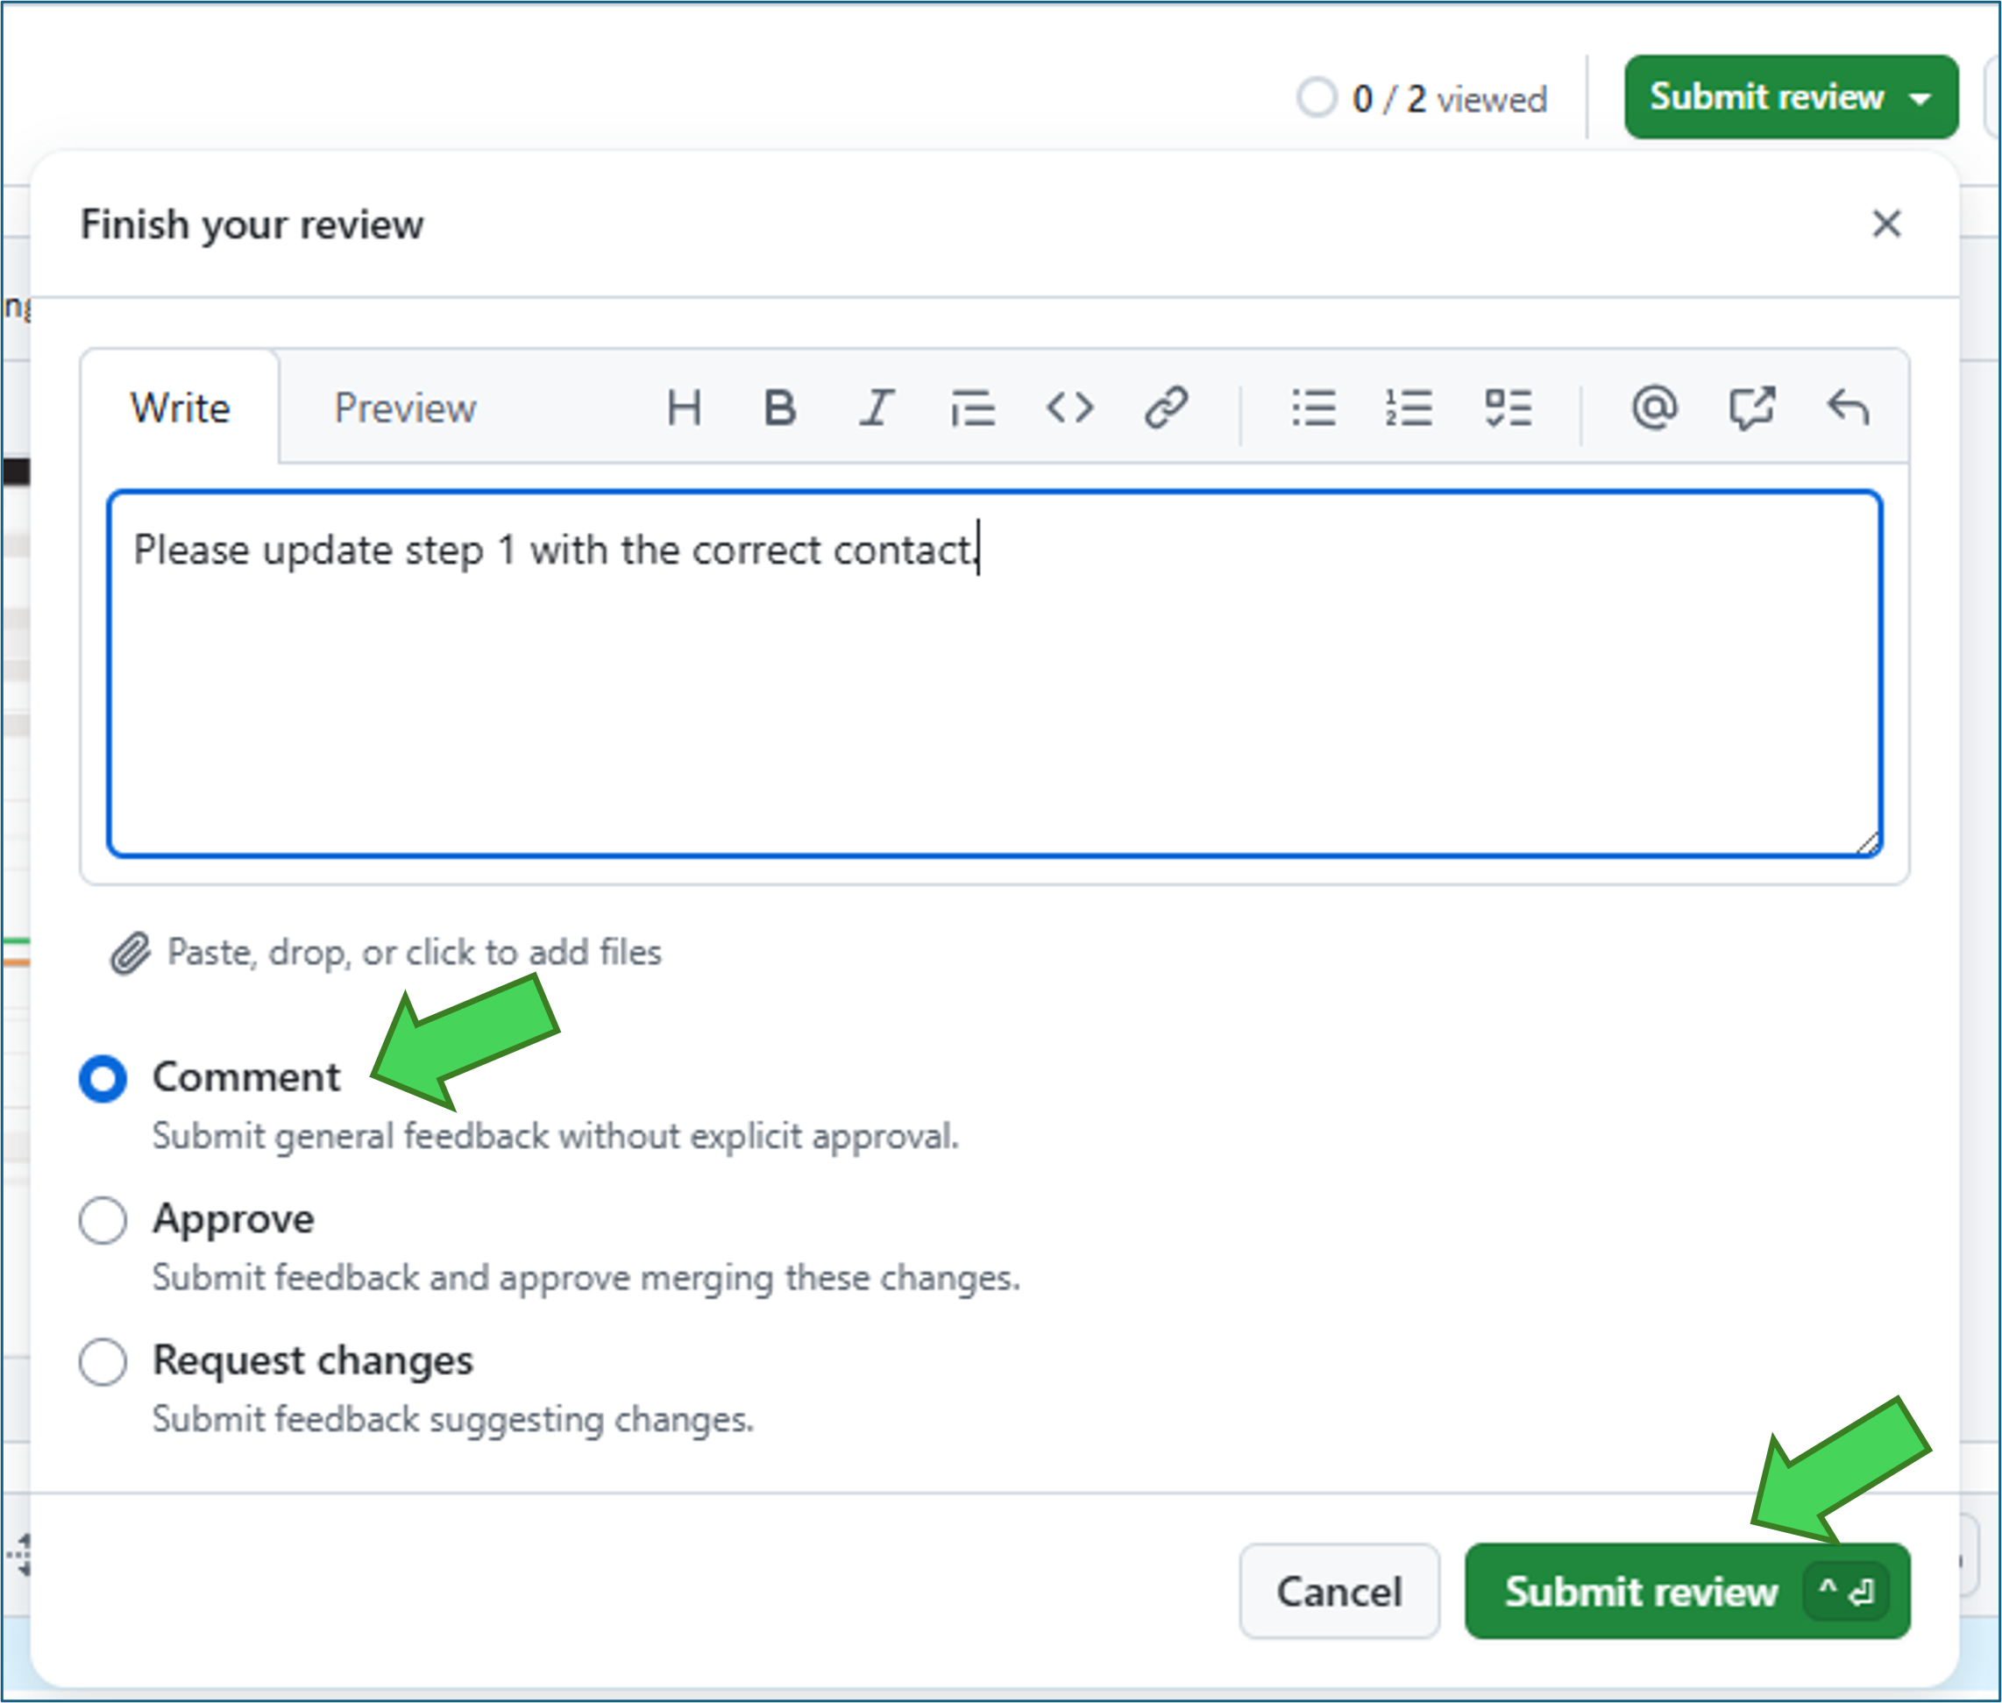Select the Approve radio option

pos(103,1220)
